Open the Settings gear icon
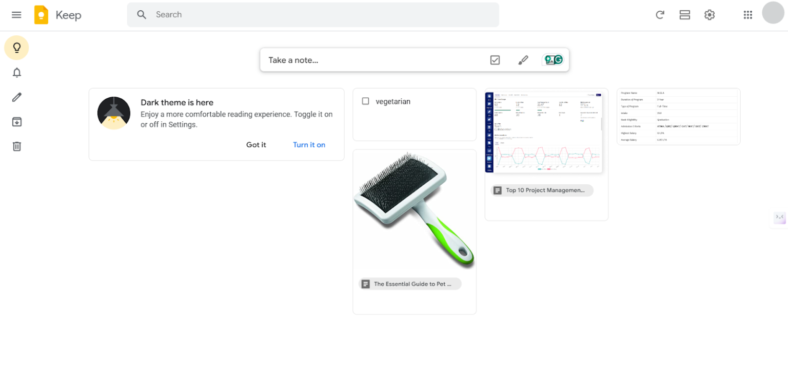This screenshot has height=369, width=788. click(x=709, y=15)
